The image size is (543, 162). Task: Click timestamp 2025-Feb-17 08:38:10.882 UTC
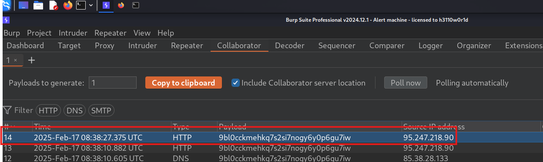(88, 148)
